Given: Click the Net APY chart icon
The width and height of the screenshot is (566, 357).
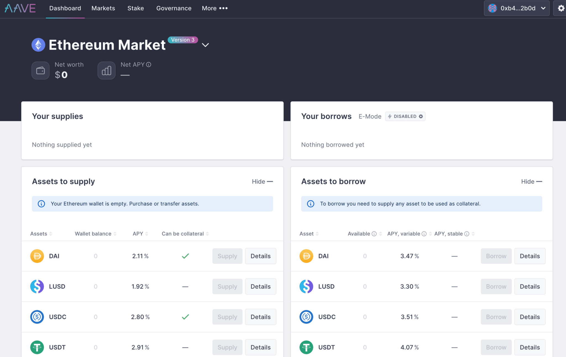Looking at the screenshot, I should tap(106, 70).
